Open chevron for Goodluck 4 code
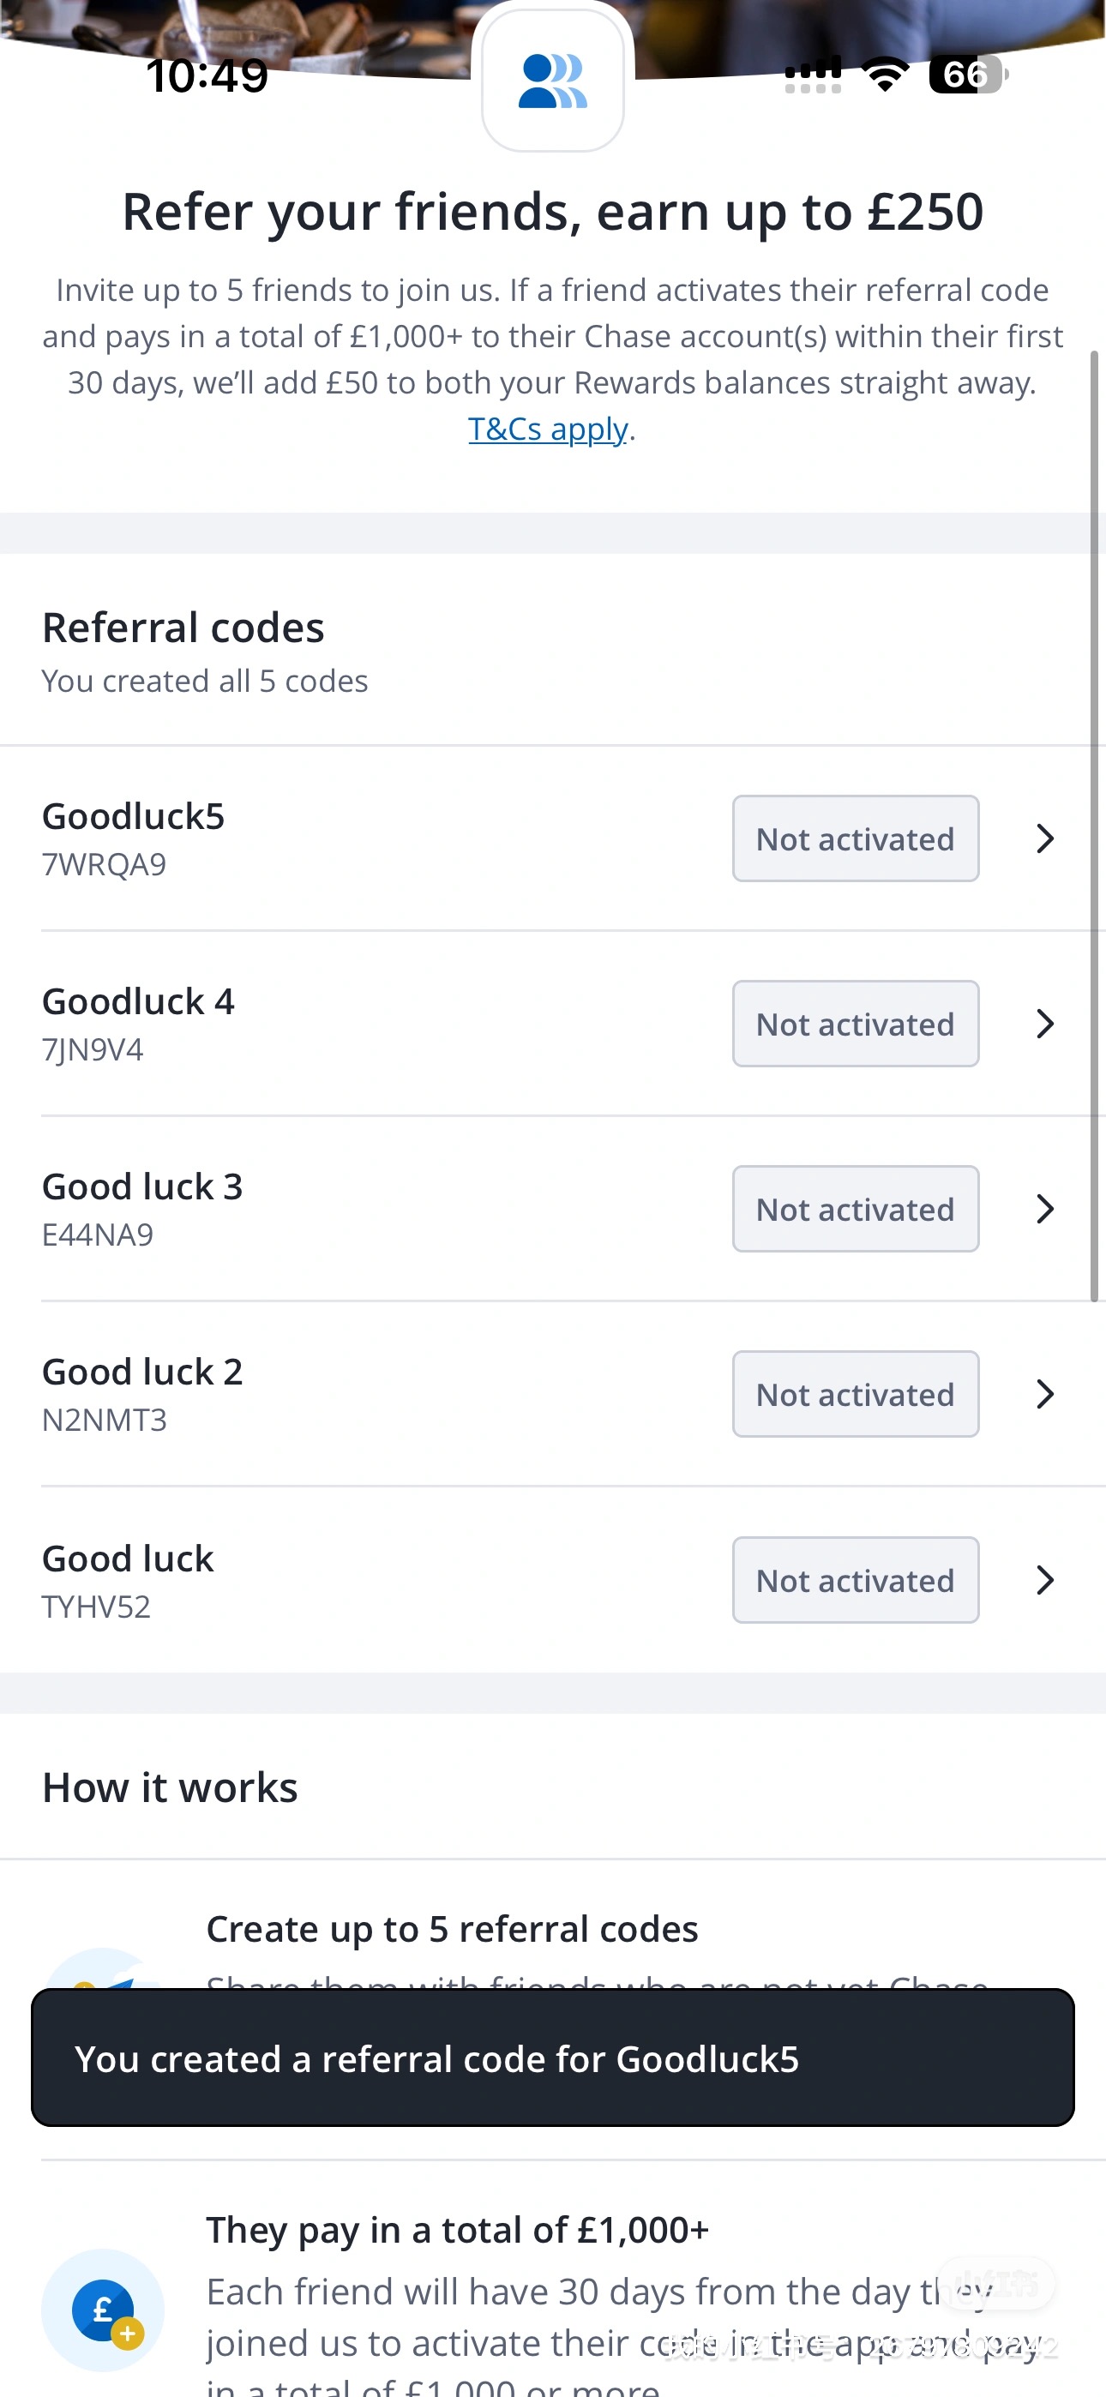 click(1044, 1024)
